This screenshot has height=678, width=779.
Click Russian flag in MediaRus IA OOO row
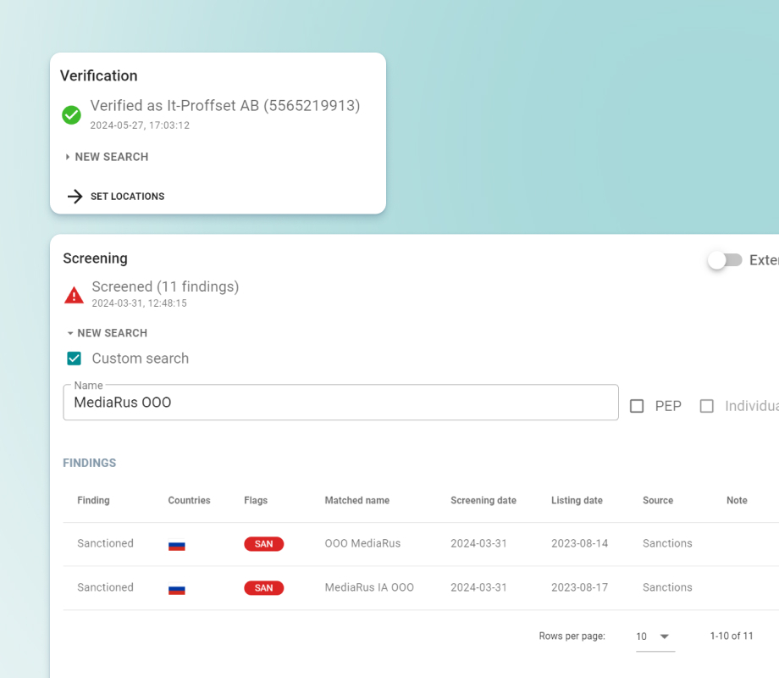[x=177, y=588]
